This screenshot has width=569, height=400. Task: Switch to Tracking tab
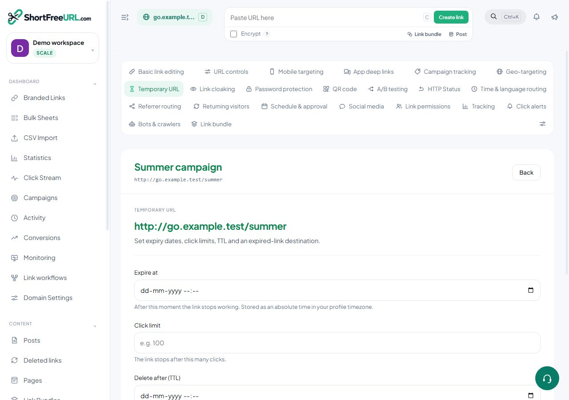pyautogui.click(x=478, y=106)
